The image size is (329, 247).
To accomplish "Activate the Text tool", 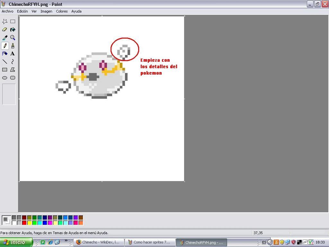I will (13, 54).
